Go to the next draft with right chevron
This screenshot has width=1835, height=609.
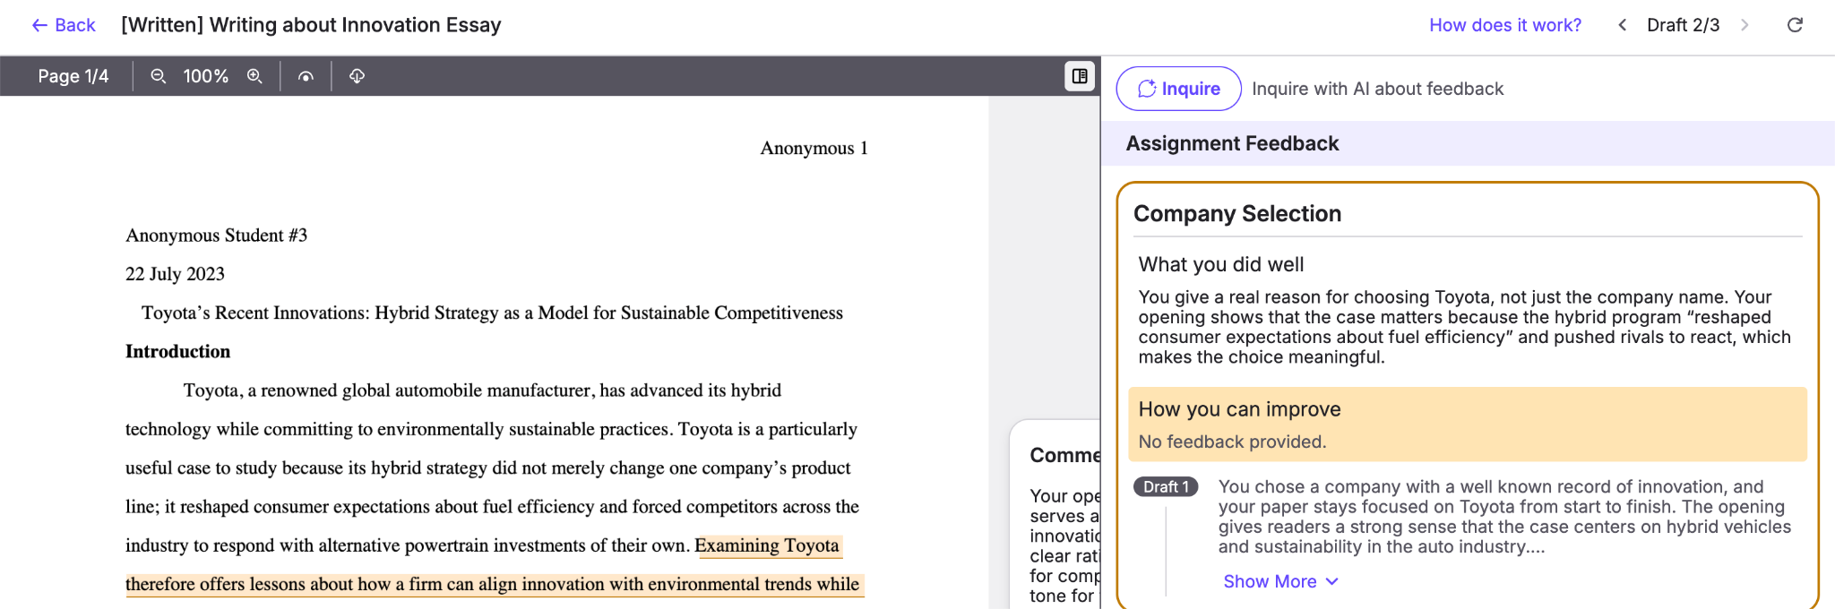click(1745, 25)
